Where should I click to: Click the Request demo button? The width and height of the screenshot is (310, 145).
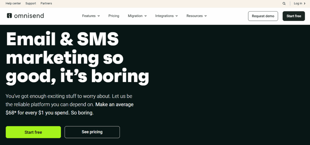point(263,16)
